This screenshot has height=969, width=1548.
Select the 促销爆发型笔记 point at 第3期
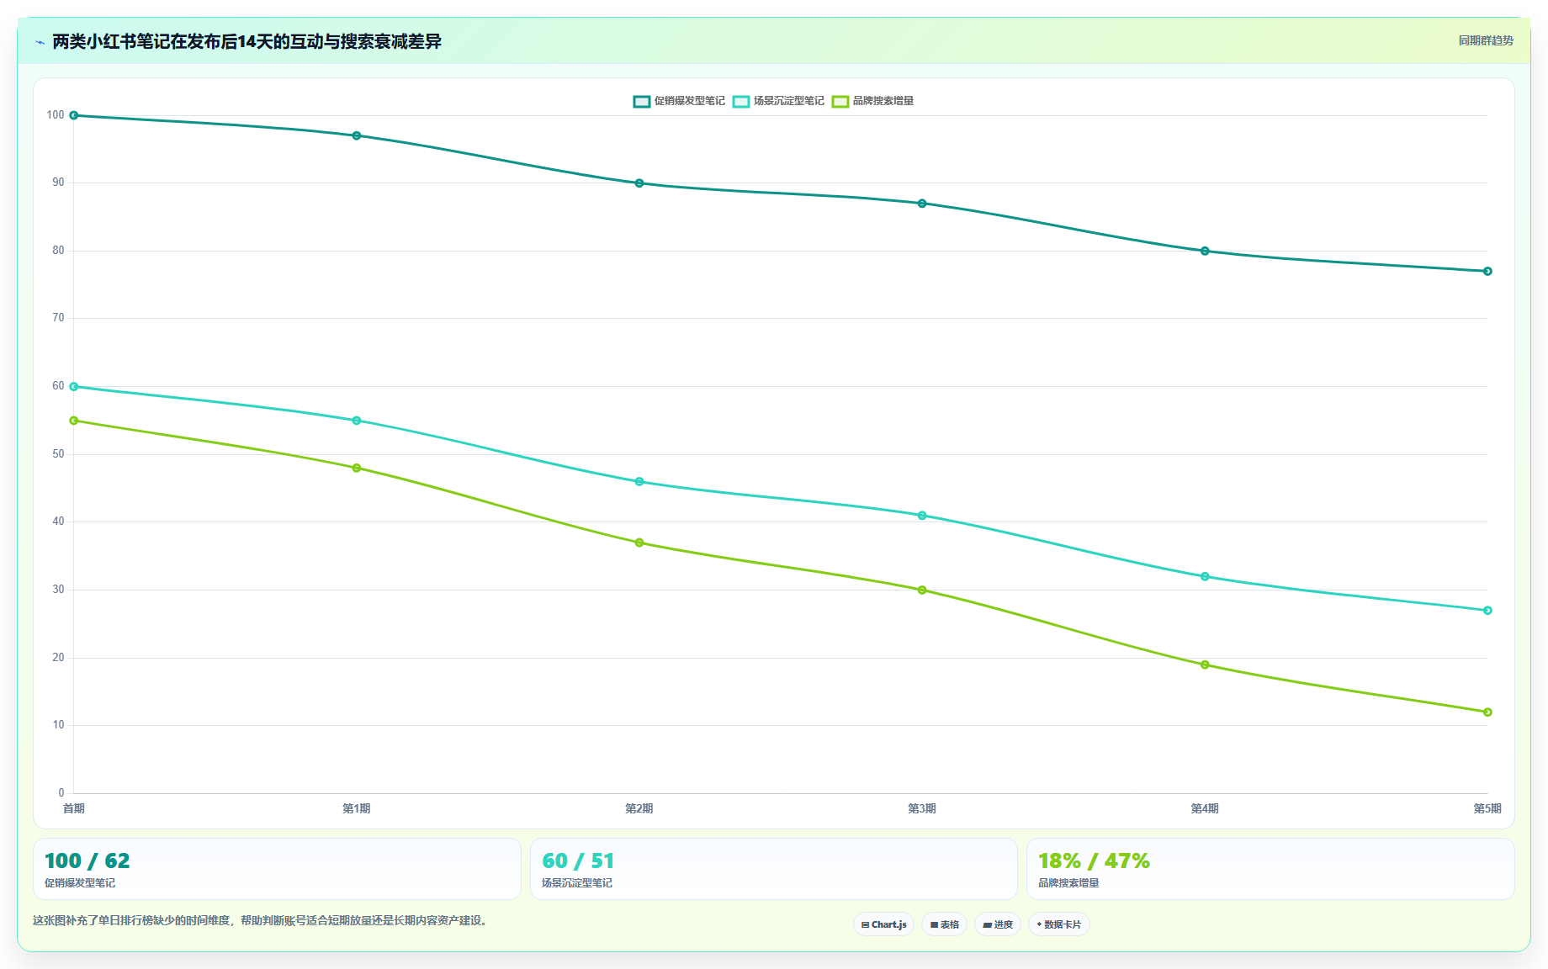coord(922,204)
